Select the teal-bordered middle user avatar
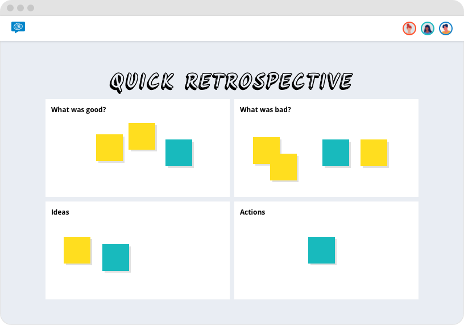 pyautogui.click(x=428, y=28)
